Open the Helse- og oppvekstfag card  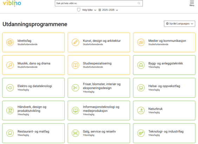point(164,88)
